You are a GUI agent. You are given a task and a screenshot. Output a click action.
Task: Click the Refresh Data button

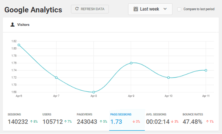coord(90,9)
